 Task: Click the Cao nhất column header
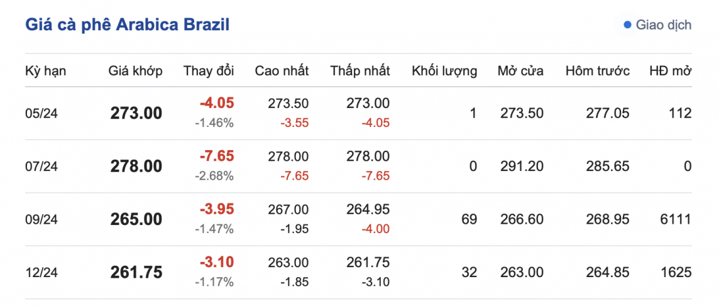tap(282, 70)
